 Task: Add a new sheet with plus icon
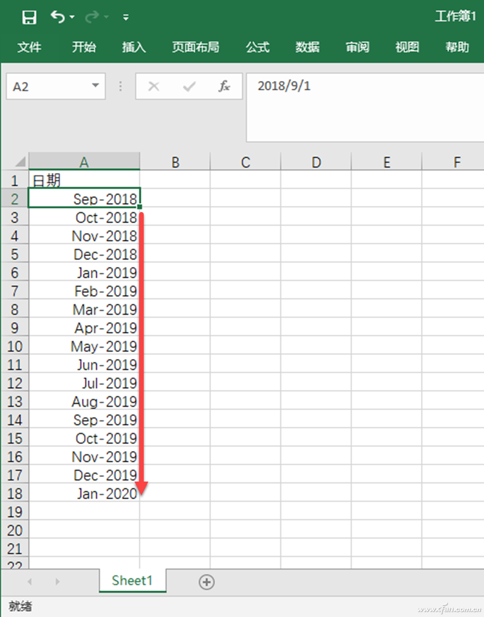(206, 582)
